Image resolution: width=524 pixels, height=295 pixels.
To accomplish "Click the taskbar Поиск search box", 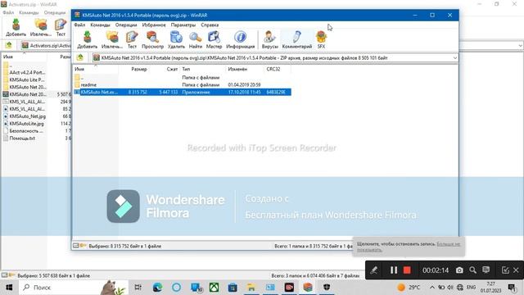I will tap(74, 288).
